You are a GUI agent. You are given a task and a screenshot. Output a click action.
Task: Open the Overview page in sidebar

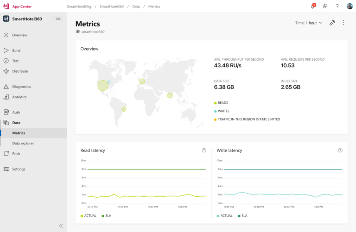(x=19, y=35)
